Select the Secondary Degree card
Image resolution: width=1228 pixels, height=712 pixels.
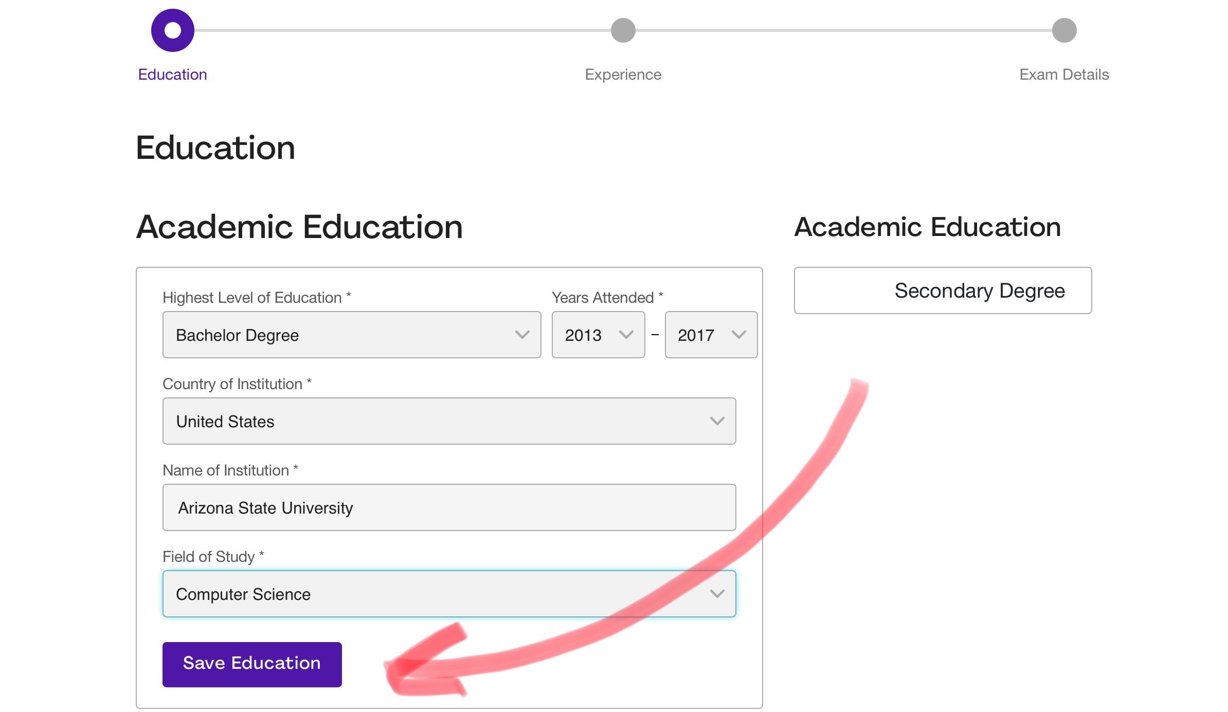(x=942, y=290)
